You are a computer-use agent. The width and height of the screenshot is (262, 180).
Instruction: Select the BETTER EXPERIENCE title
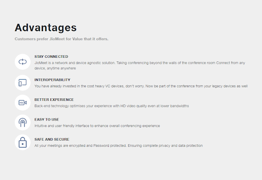point(54,100)
